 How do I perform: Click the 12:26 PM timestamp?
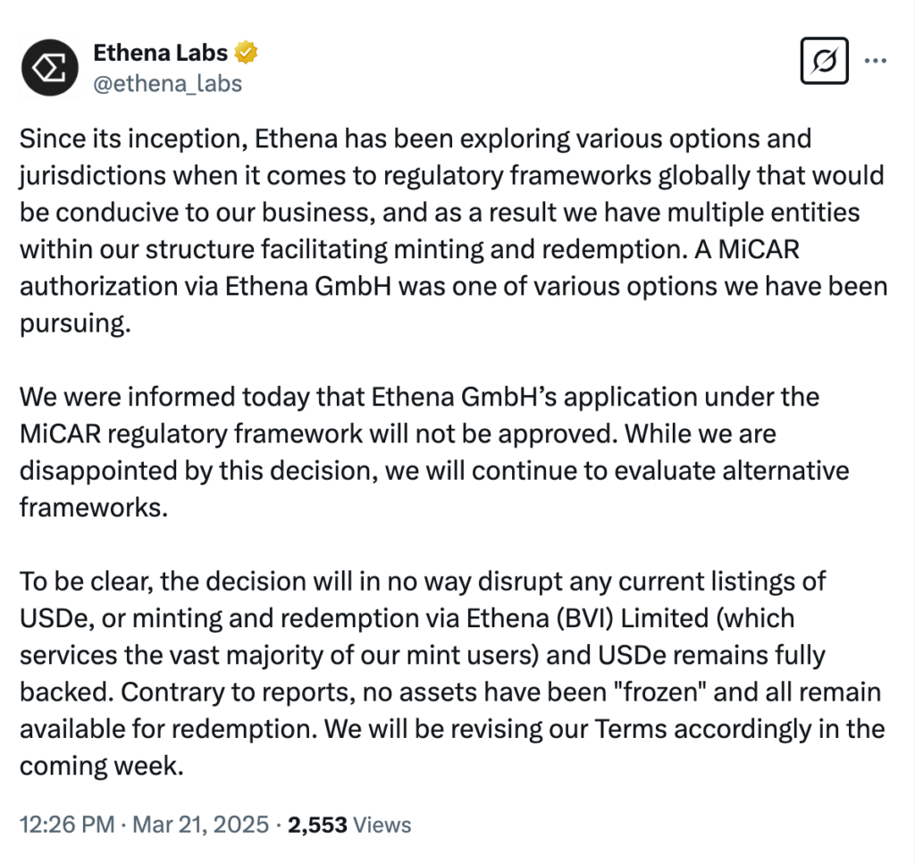click(66, 824)
